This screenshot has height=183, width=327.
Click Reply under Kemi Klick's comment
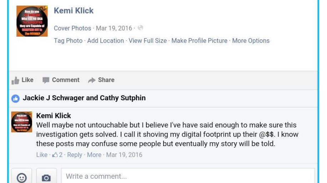point(75,155)
